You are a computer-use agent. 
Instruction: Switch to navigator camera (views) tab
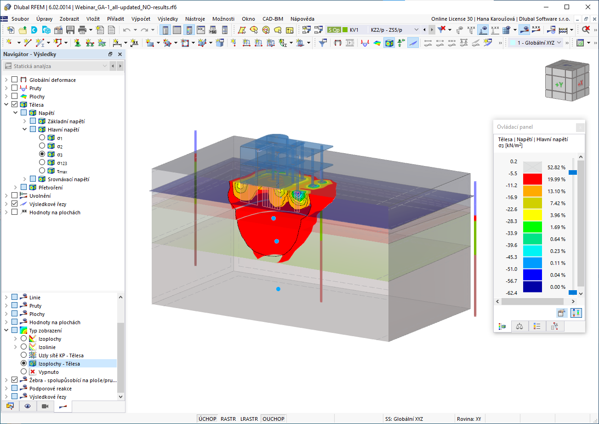coord(45,406)
